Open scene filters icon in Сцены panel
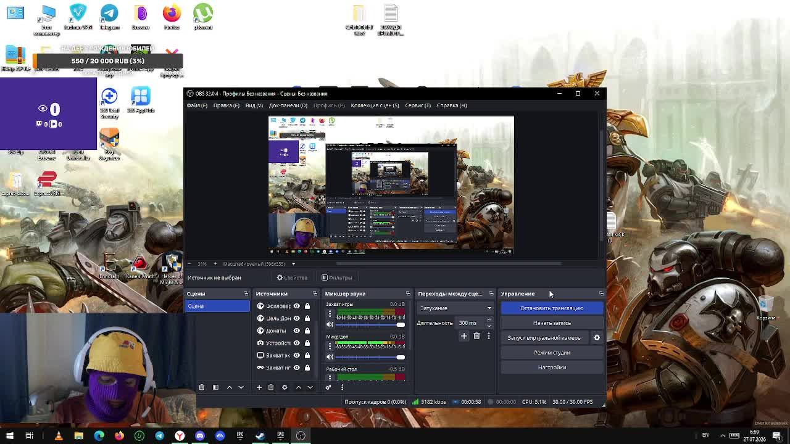790x444 pixels. click(x=215, y=387)
